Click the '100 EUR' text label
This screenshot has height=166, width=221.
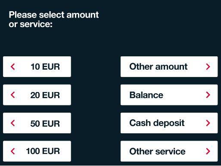coord(43,151)
